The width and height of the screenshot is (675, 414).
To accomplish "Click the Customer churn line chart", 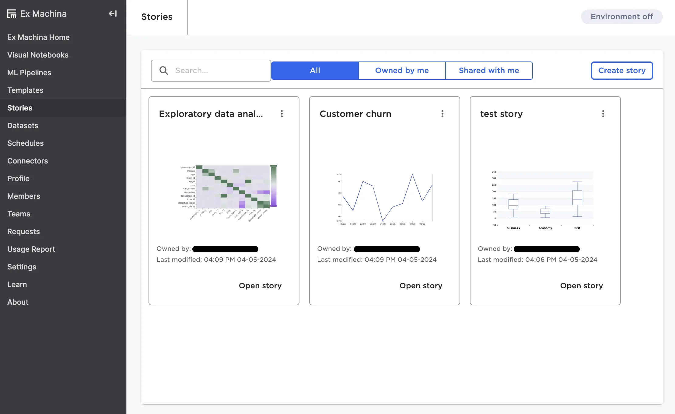I will (385, 198).
